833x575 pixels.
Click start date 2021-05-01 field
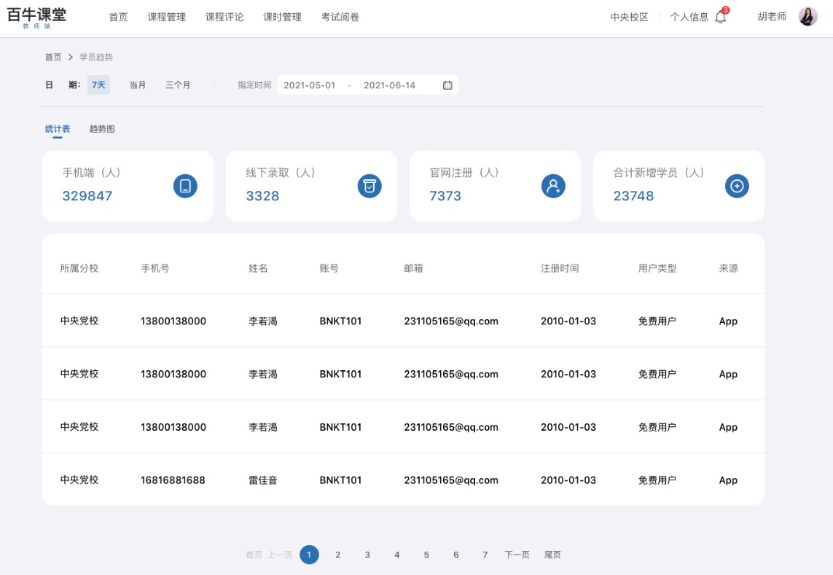click(x=309, y=85)
